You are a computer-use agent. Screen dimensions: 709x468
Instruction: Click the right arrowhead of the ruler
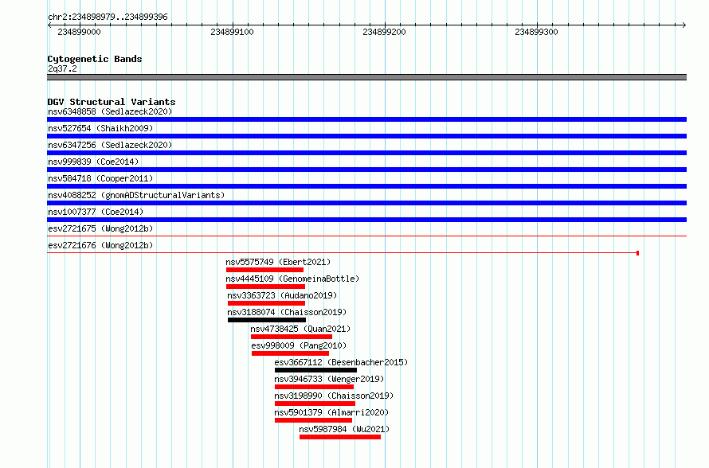(684, 25)
